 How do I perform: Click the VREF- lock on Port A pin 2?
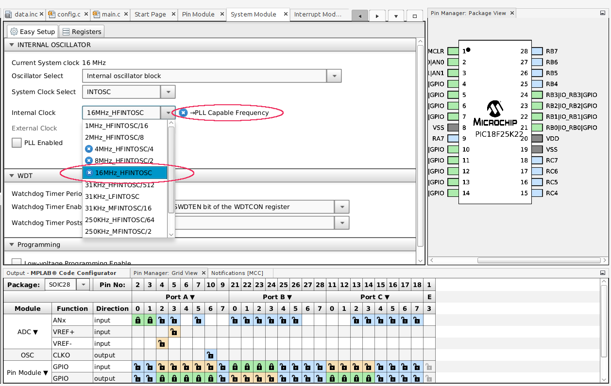[x=162, y=343]
